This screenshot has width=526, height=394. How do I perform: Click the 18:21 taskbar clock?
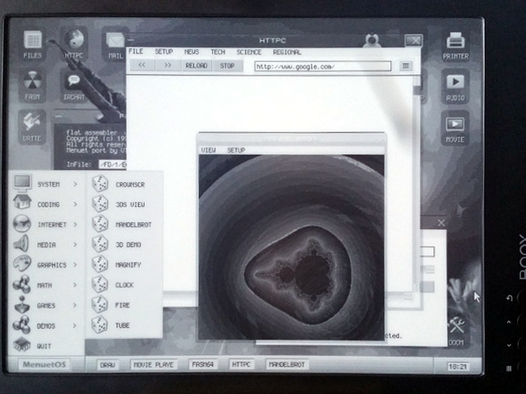[x=458, y=367]
